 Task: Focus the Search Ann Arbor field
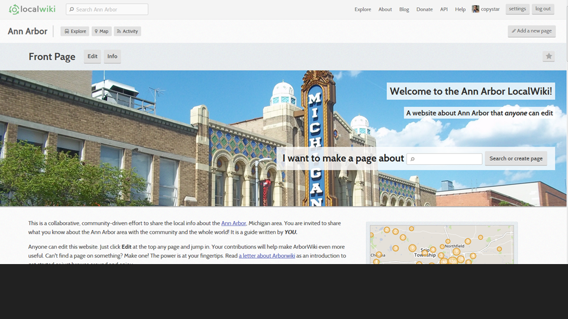(107, 9)
